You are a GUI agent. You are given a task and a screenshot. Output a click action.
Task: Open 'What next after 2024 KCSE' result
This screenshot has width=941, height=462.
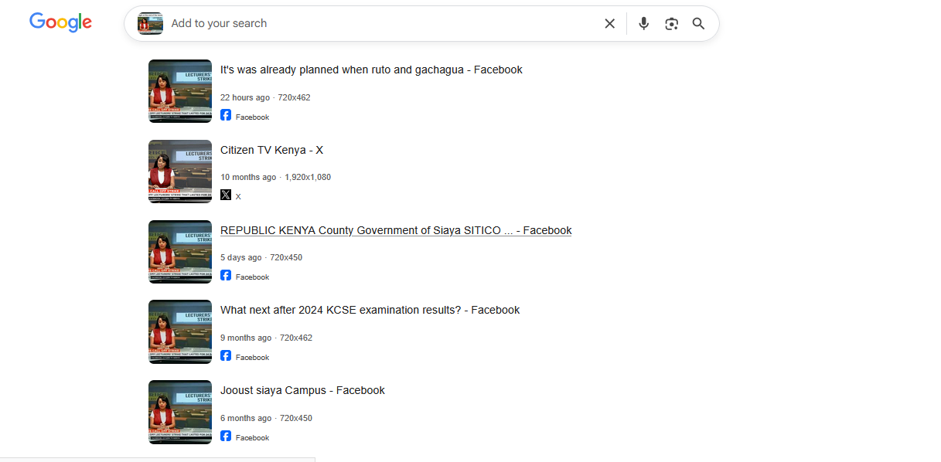click(370, 310)
